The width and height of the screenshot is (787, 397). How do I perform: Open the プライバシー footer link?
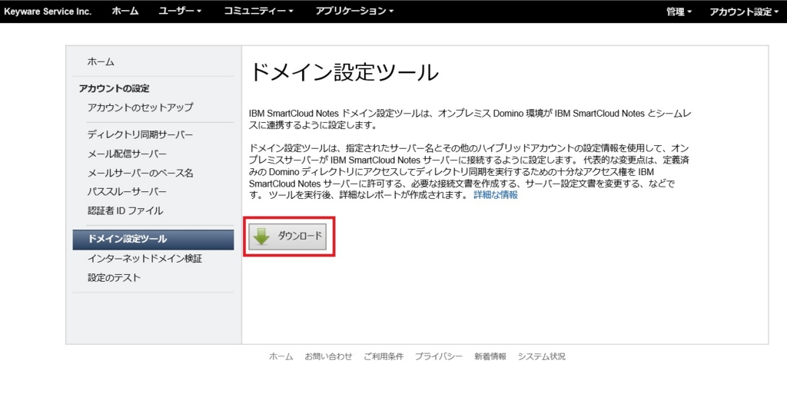439,356
